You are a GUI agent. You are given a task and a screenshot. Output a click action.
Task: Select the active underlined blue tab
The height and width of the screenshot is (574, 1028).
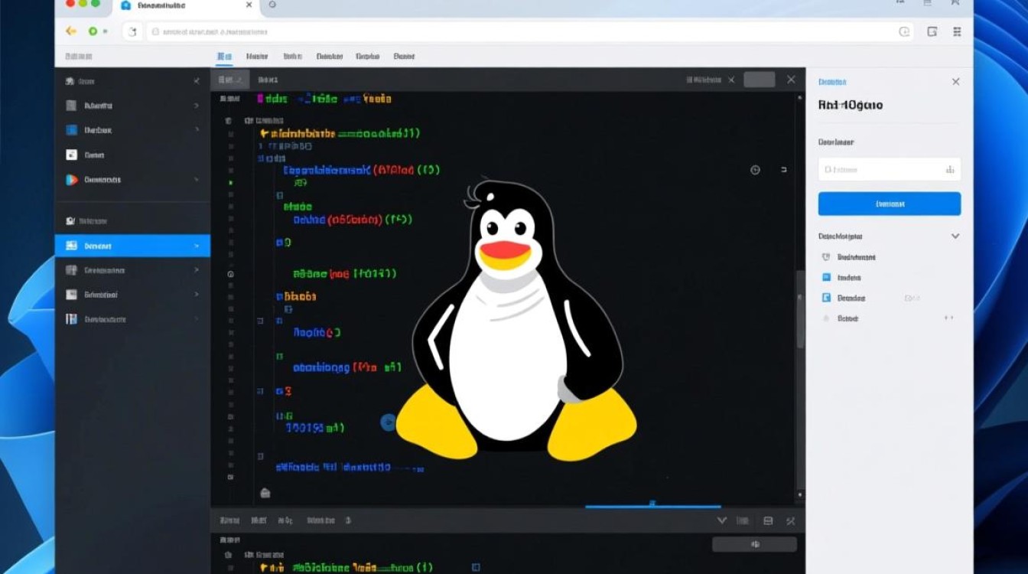223,56
